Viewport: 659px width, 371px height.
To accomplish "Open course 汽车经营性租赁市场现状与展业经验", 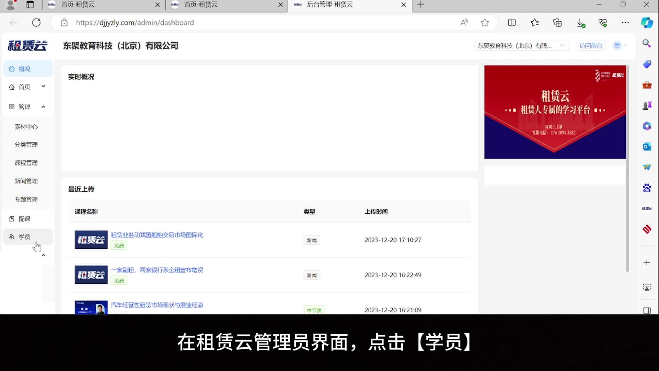I will pos(157,305).
